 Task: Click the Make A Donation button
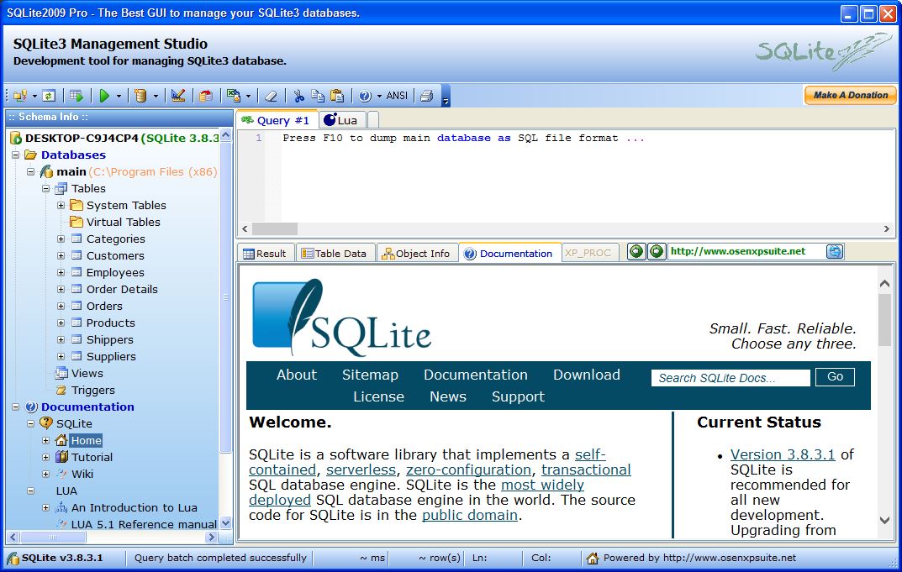(x=849, y=95)
